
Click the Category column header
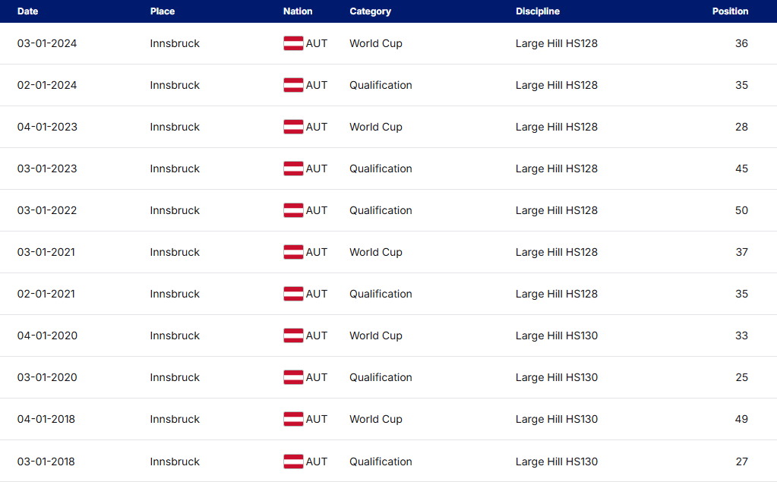pos(370,11)
